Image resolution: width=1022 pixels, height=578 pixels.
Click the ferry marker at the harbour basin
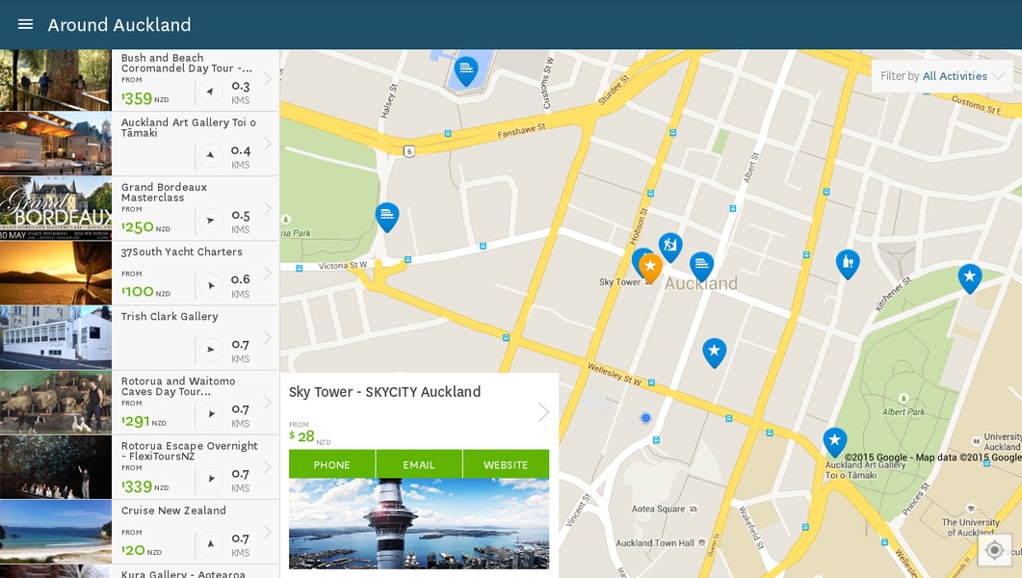(465, 70)
